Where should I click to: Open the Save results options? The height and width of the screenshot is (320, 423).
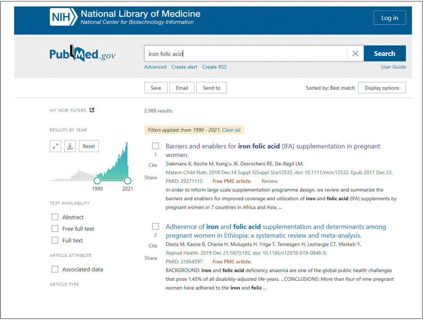(156, 88)
